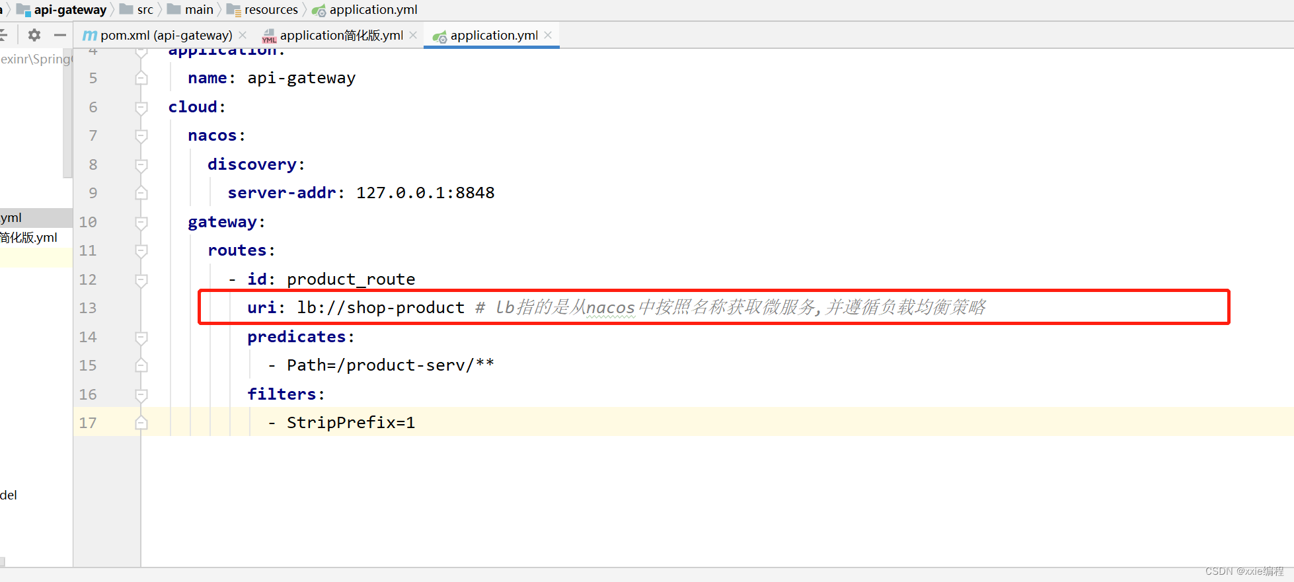Collapse the gateway: block fold marker
1294x582 pixels.
141,222
